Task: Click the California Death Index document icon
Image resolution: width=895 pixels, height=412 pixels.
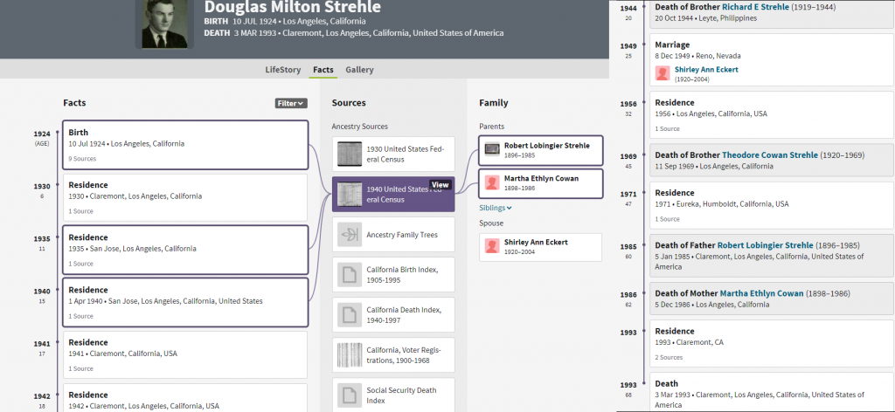Action: coord(350,315)
